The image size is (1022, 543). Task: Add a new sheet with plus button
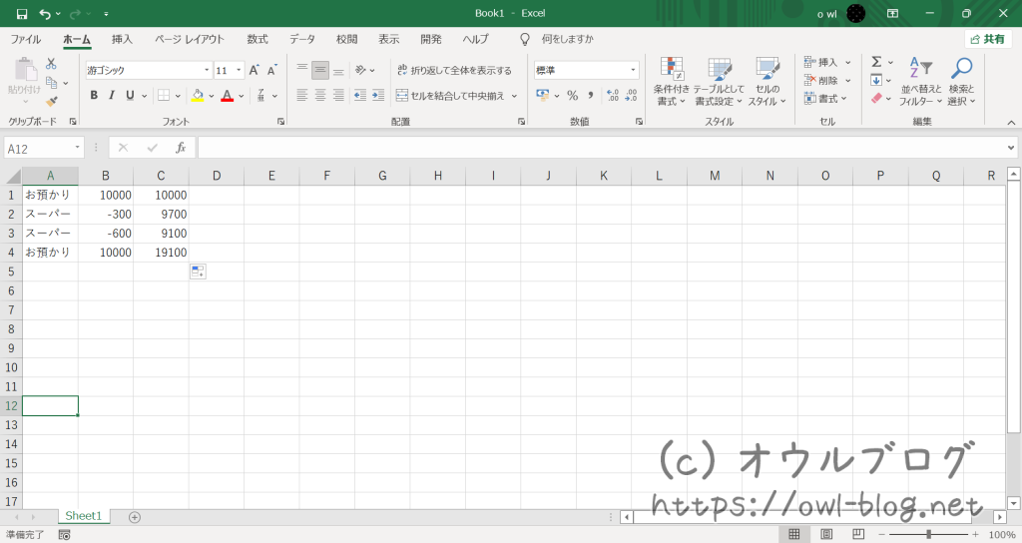(135, 516)
